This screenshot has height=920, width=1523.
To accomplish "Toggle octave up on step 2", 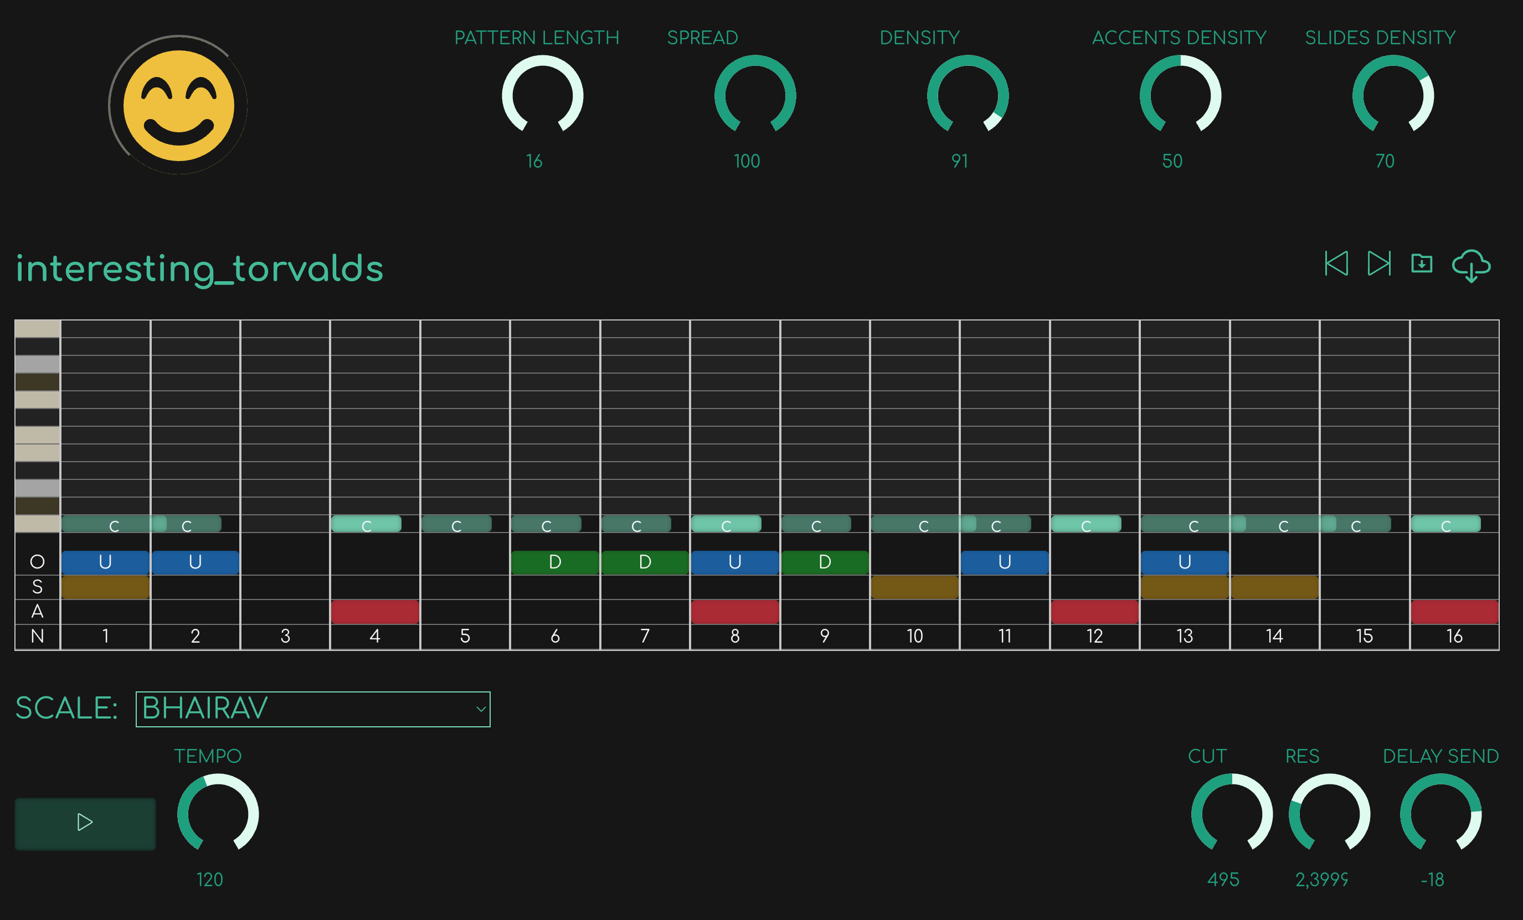I will pyautogui.click(x=195, y=562).
